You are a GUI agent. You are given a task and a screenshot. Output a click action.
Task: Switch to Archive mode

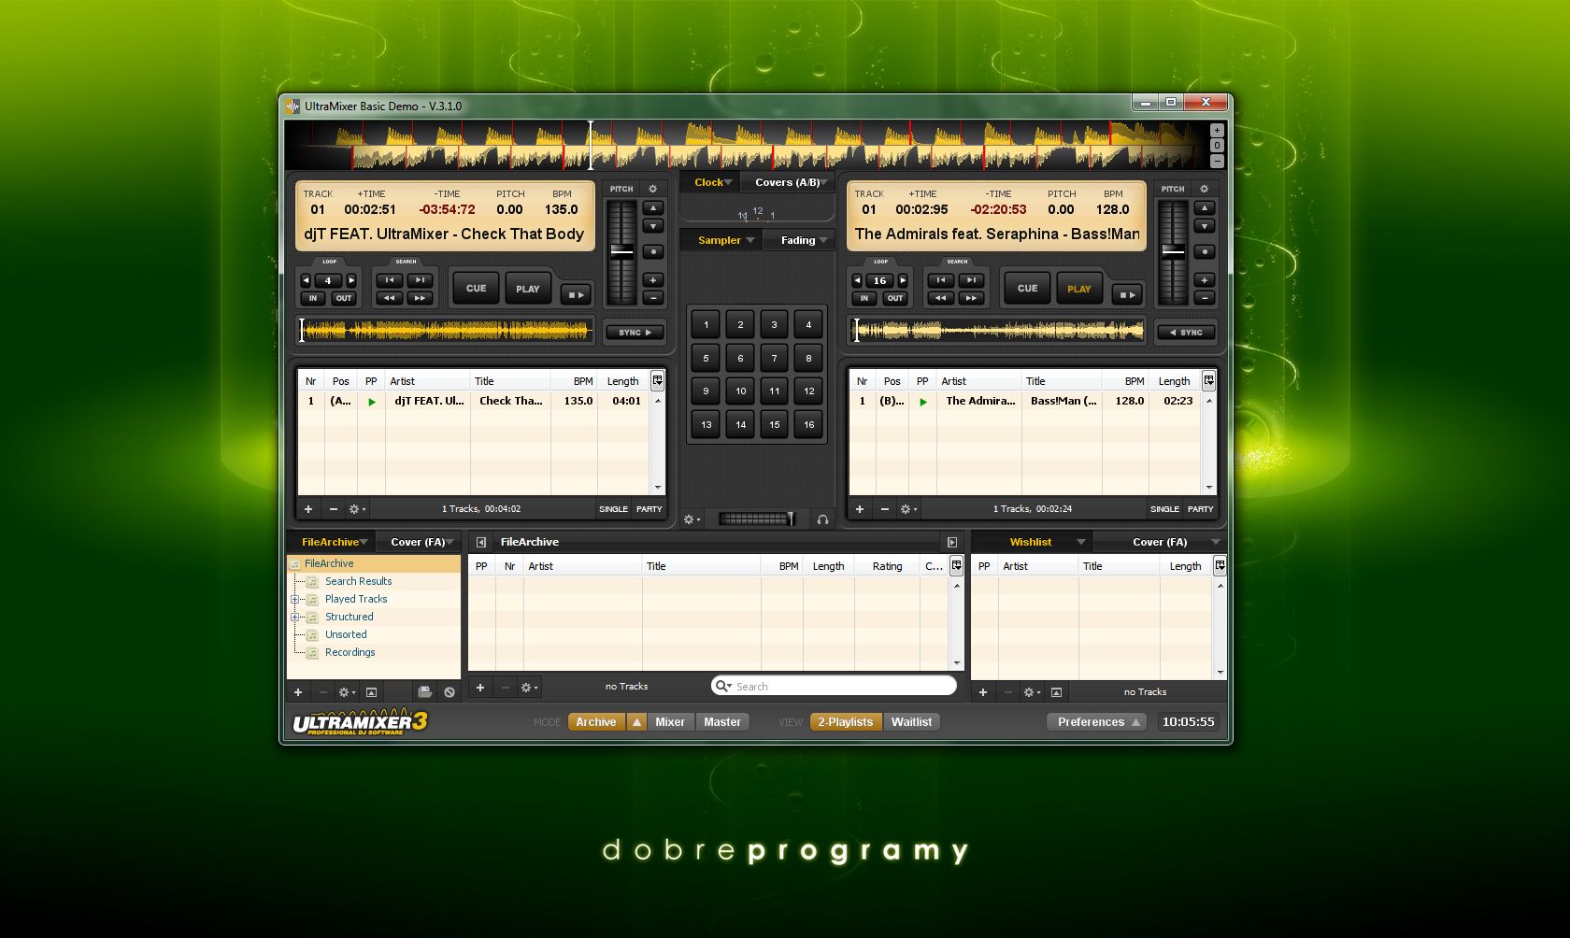pyautogui.click(x=596, y=722)
